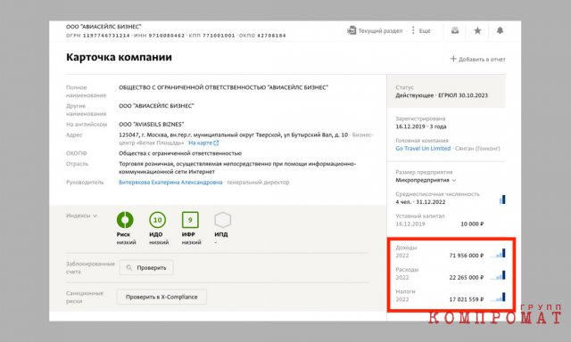This screenshot has width=571, height=342.
Task: Click charter capital value 10 000 ₽
Action: [472, 224]
